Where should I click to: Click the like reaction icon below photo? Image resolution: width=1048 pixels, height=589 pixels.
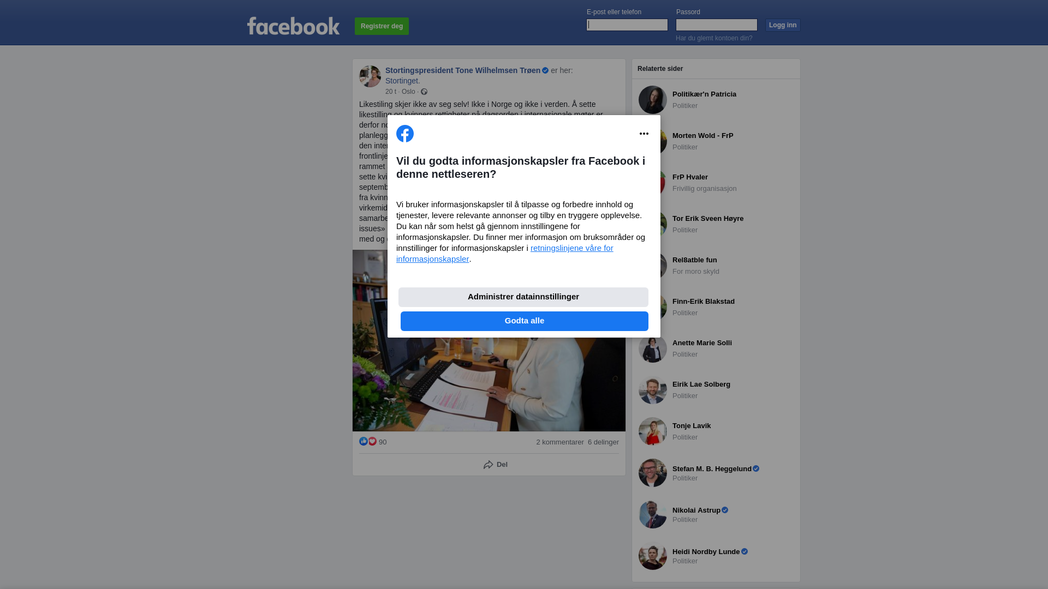click(x=364, y=441)
